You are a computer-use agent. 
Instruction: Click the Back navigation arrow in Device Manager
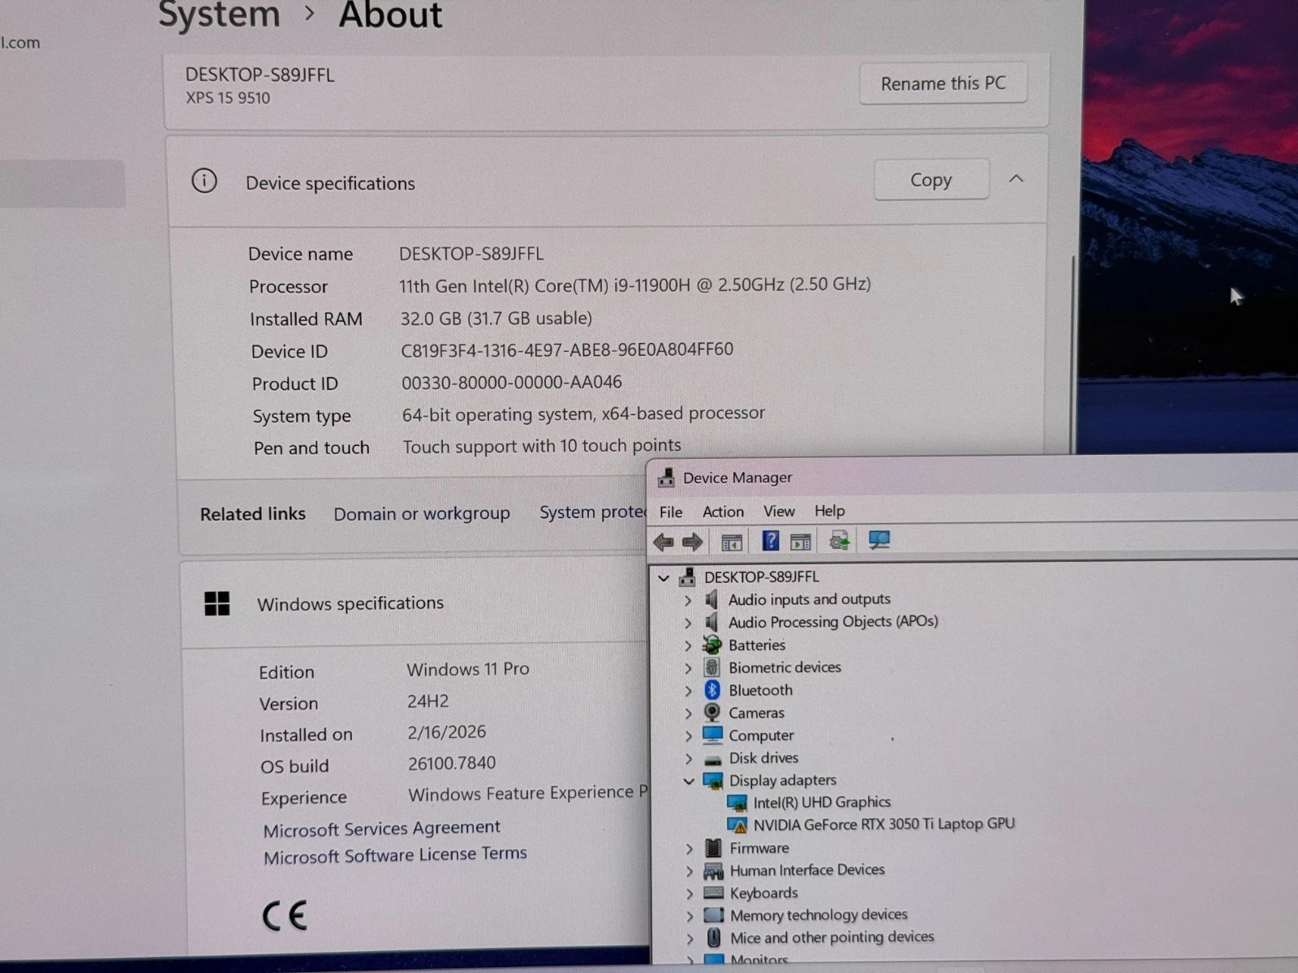(664, 541)
